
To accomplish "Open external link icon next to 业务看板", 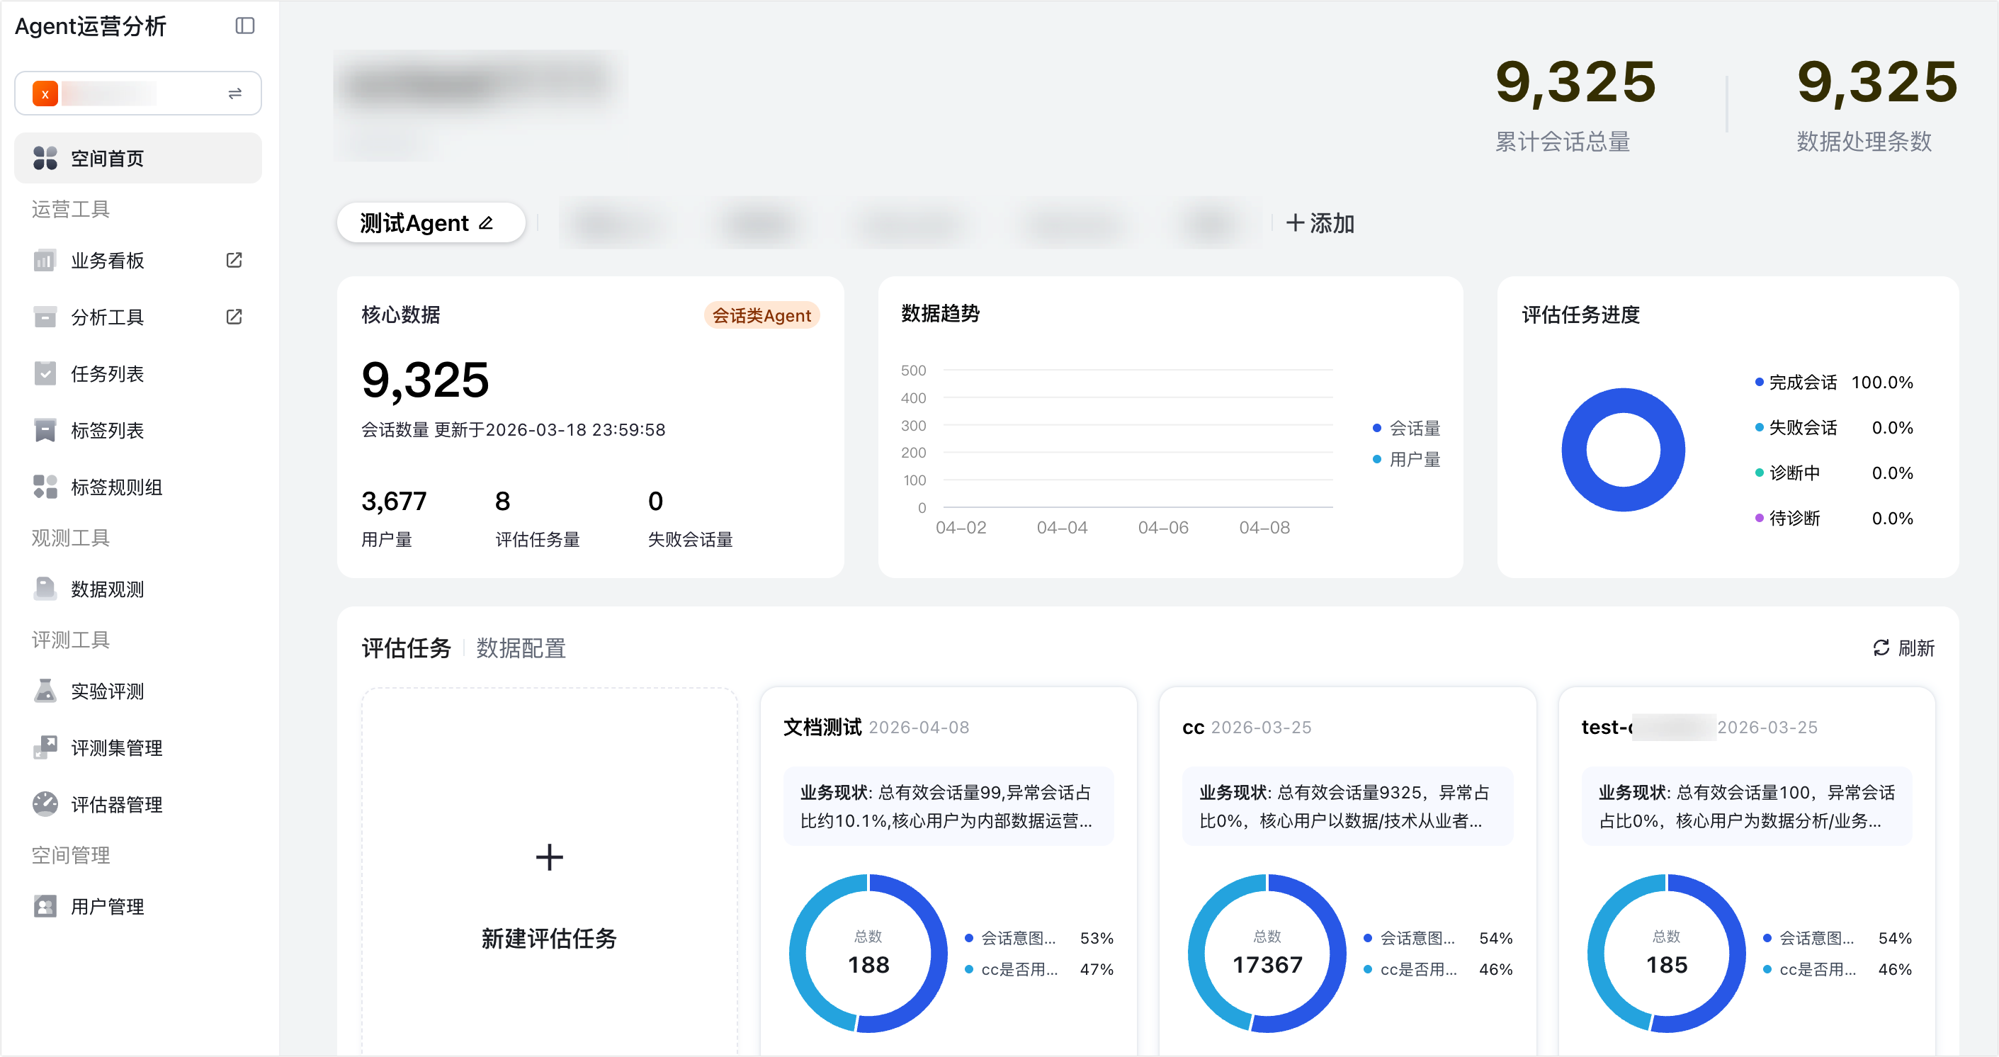I will click(x=234, y=260).
